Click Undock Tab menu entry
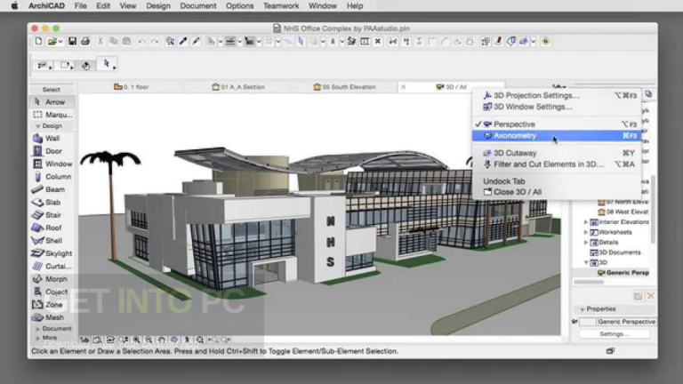Image resolution: width=683 pixels, height=384 pixels. 556,181
